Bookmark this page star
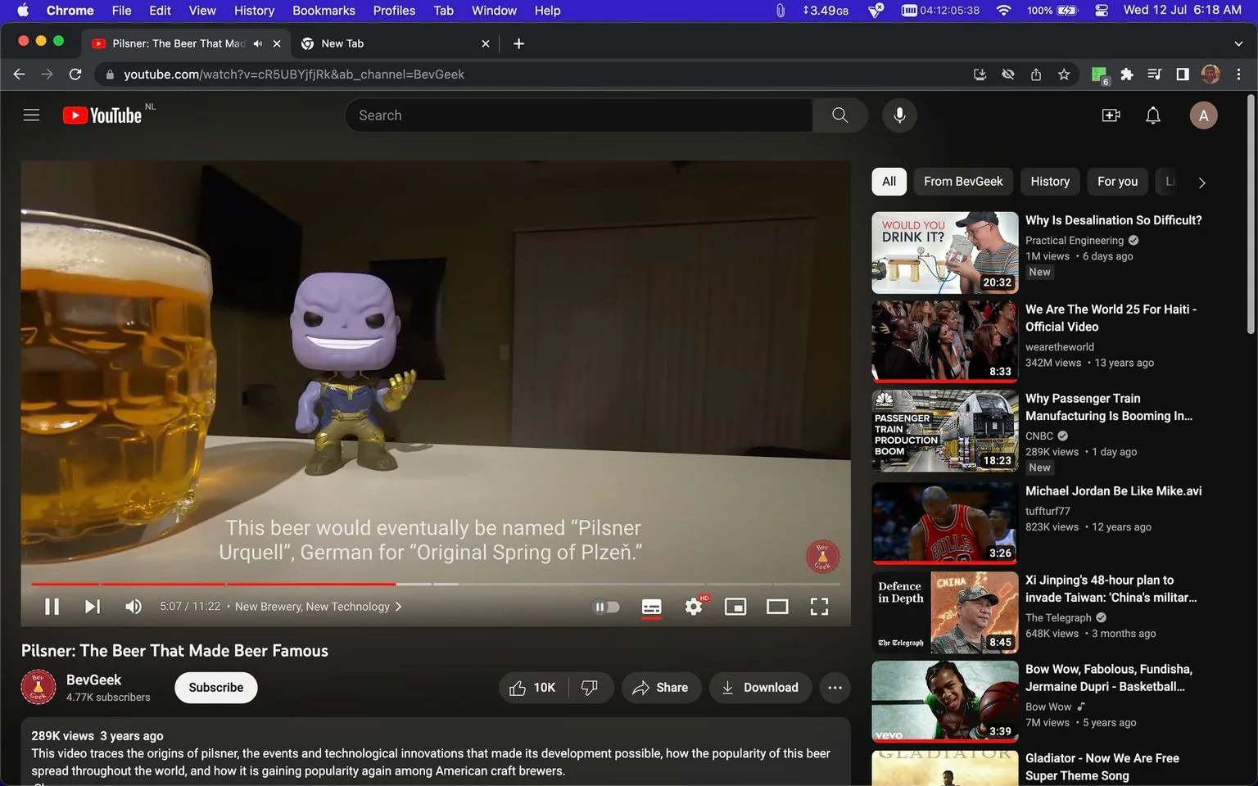The image size is (1258, 786). tap(1064, 75)
